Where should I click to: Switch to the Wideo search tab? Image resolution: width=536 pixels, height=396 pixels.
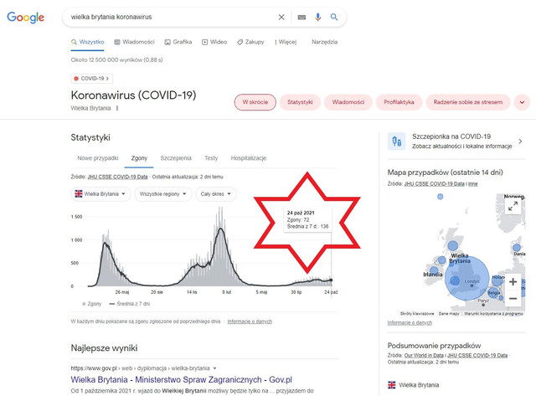(x=214, y=42)
